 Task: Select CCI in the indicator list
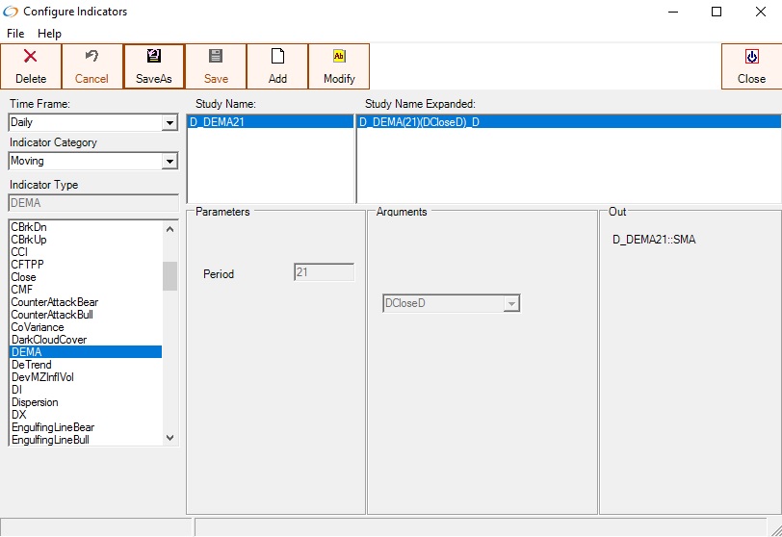19,252
